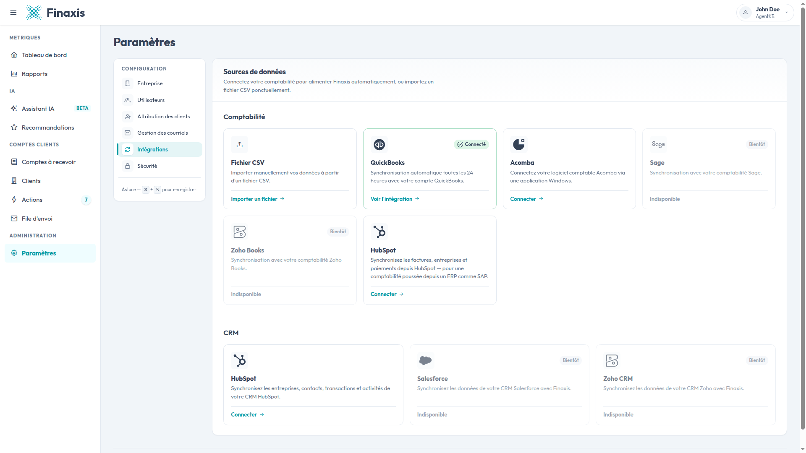Click the Comptes à recevoir icon
The height and width of the screenshot is (453, 806).
tap(14, 161)
